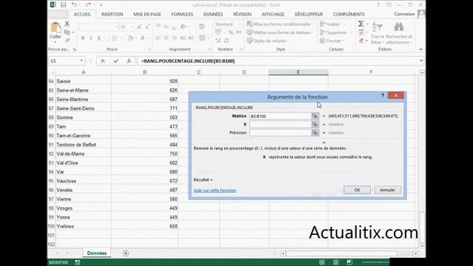Expand the formula bar

tap(421, 61)
